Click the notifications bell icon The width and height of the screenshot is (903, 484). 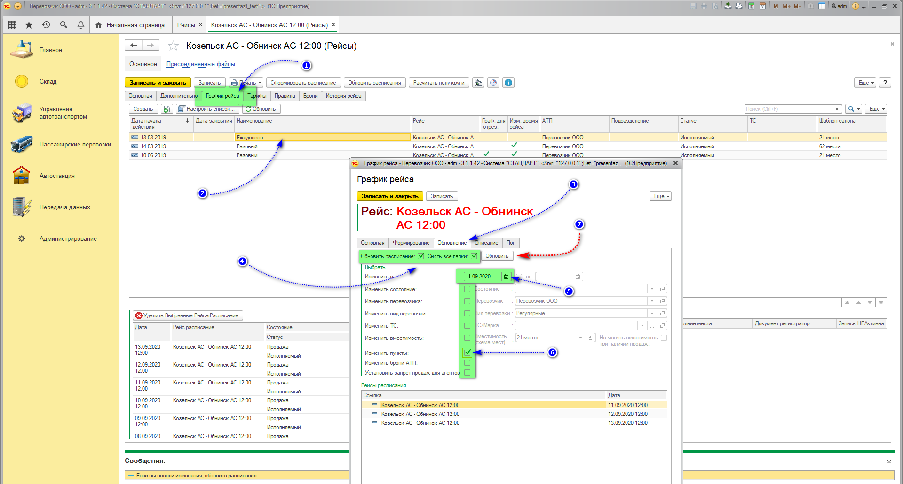[81, 25]
